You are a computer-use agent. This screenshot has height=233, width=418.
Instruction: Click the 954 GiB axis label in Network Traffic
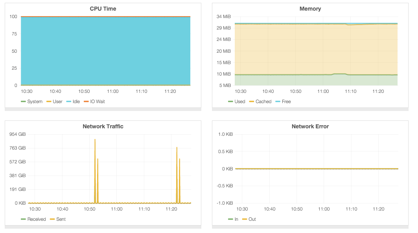(x=17, y=135)
